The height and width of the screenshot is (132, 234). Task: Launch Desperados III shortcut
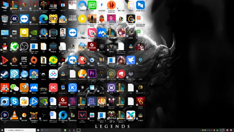[x=92, y=19]
